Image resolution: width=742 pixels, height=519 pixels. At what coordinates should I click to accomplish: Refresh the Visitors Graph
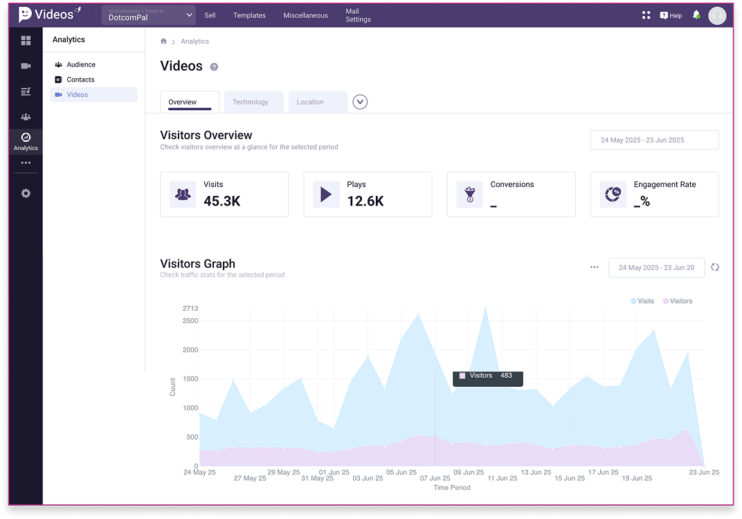tap(715, 267)
